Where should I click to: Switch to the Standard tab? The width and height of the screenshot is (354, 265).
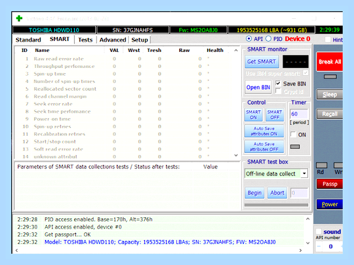pyautogui.click(x=28, y=40)
